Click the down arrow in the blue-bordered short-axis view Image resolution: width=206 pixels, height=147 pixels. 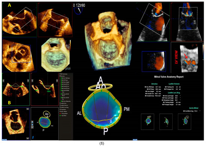[28, 138]
